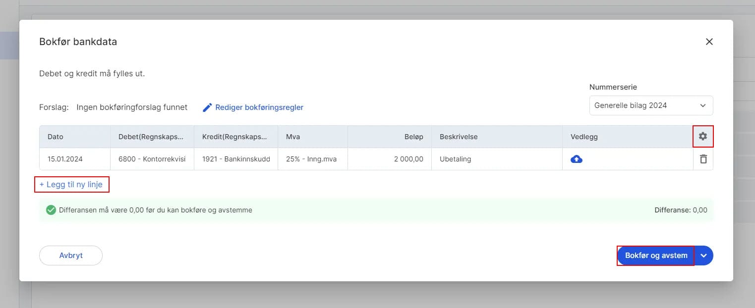Edit the Ubetaling description cell

[497, 159]
